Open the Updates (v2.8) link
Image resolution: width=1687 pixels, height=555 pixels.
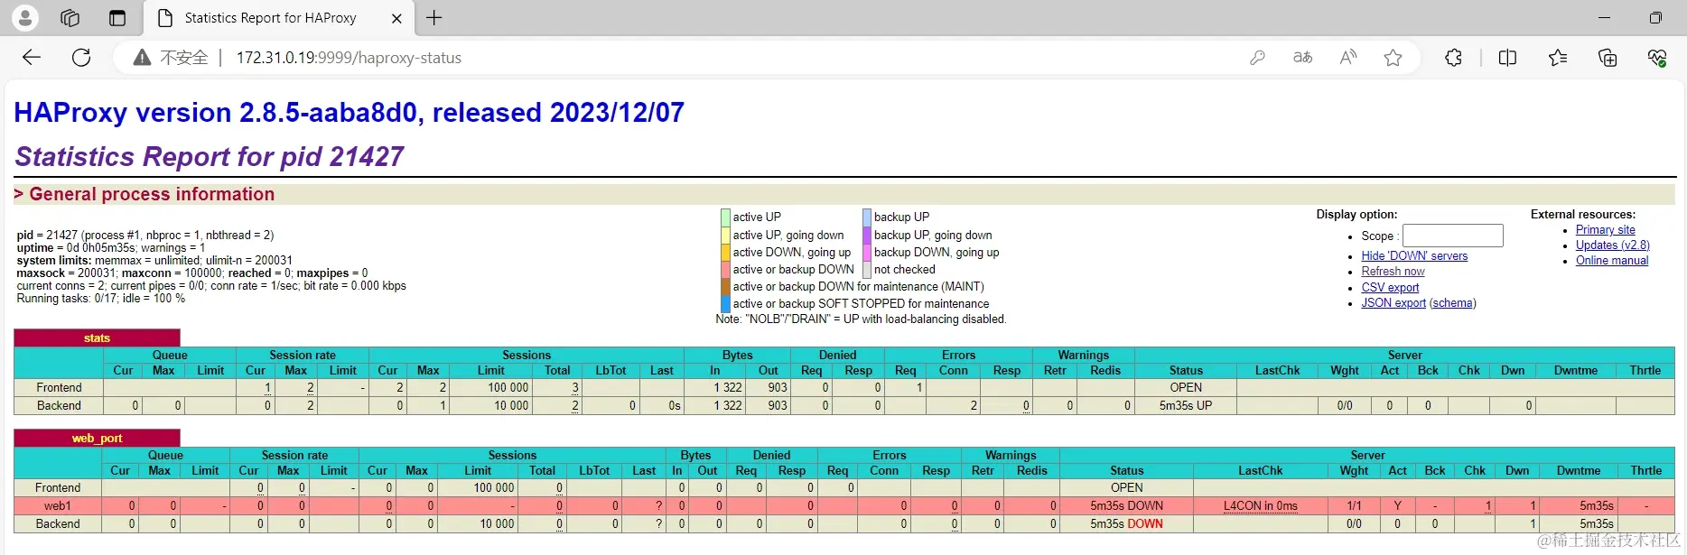(x=1613, y=245)
